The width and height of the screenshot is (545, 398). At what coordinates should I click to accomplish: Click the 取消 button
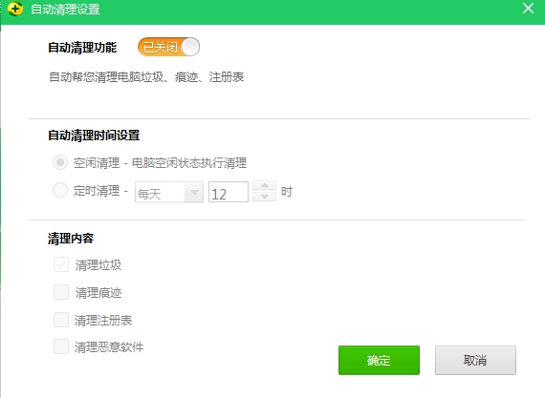click(x=475, y=360)
